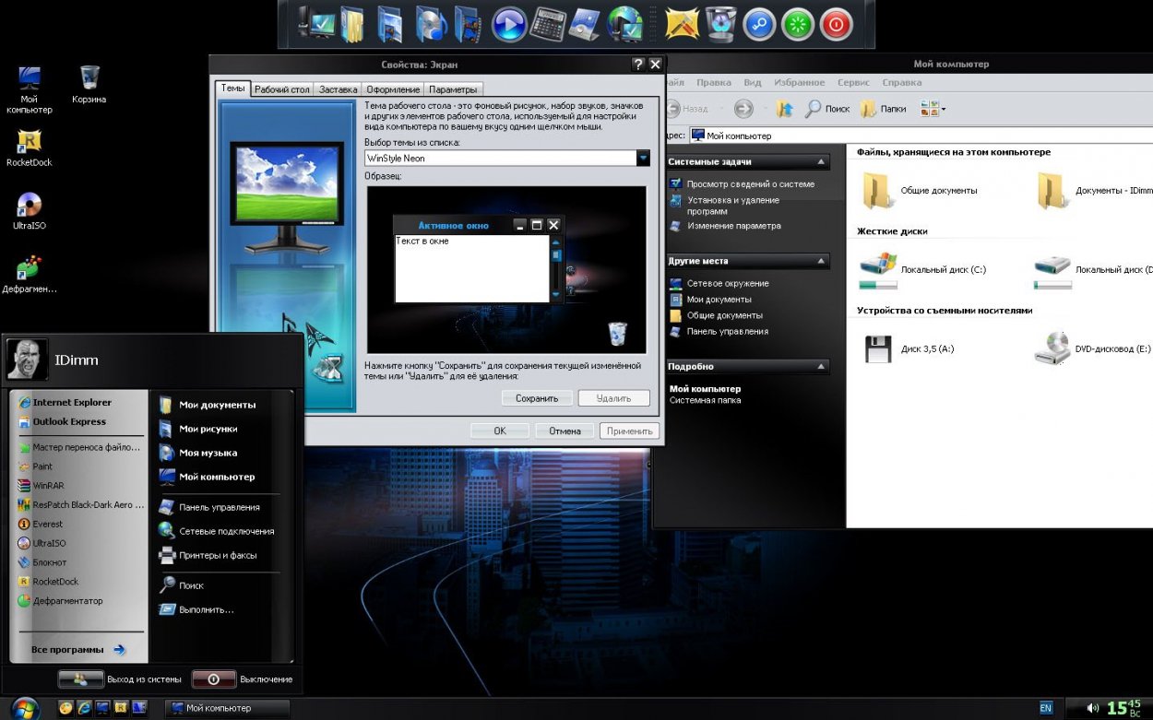Open the views dropdown arrow in Explorer toolbar
This screenshot has height=720, width=1153.
(x=943, y=110)
